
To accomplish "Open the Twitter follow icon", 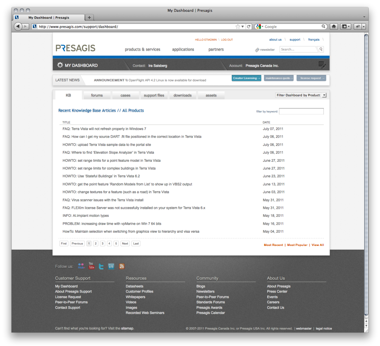I will [101, 267].
